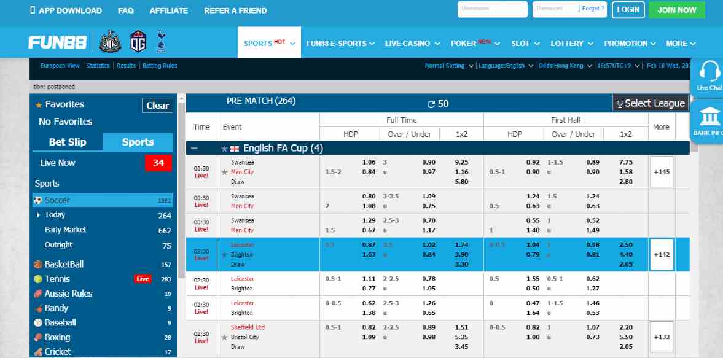Open the Normal Sorting dropdown
Image resolution: width=723 pixels, height=358 pixels.
click(448, 66)
